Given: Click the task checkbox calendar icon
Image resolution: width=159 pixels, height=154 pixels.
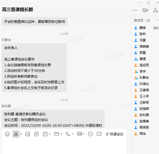Looking at the screenshot, I should click(45, 134).
